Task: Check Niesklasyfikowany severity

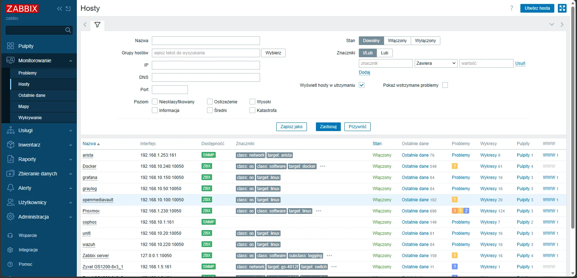Action: point(155,102)
